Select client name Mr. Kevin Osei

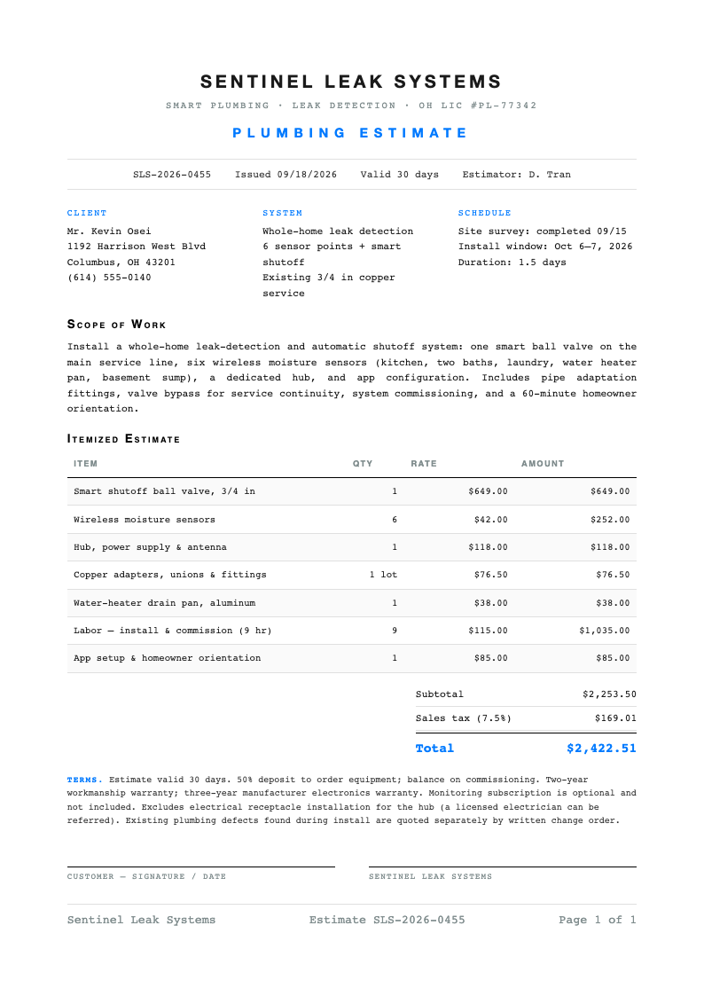109,231
